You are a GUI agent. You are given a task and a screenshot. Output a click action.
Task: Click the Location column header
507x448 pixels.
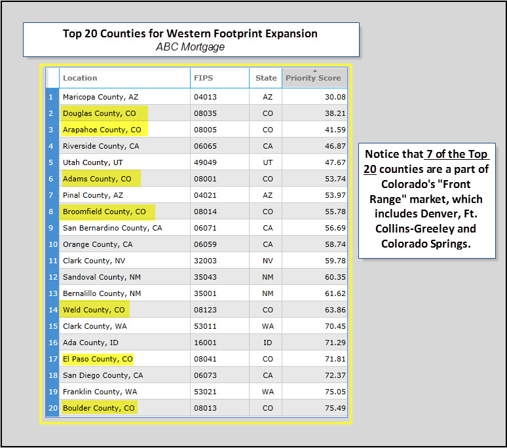125,78
